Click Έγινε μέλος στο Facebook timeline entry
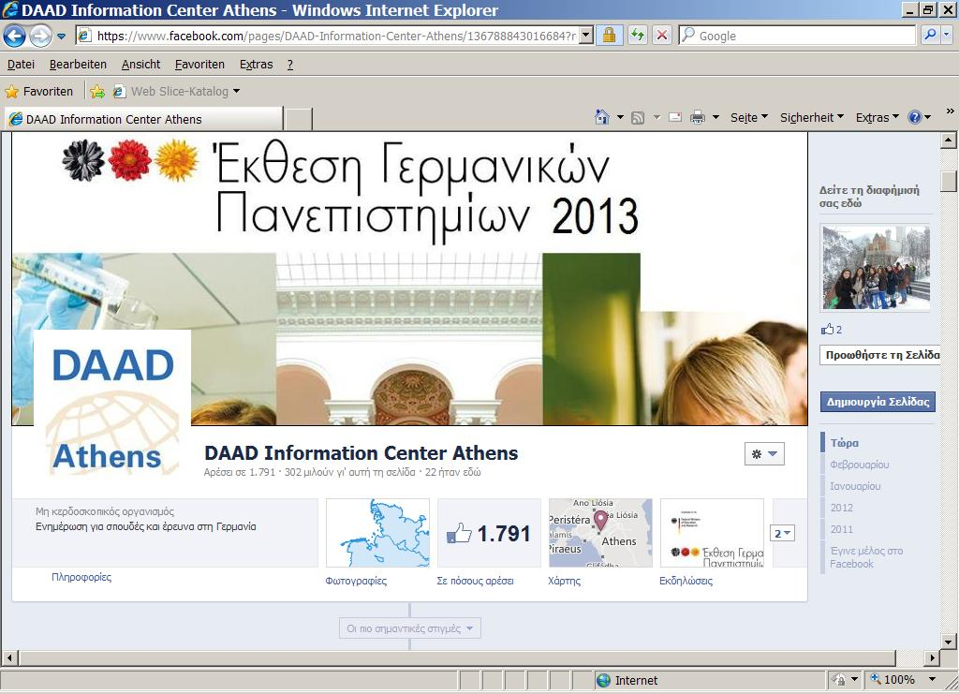This screenshot has width=959, height=694. tap(866, 557)
